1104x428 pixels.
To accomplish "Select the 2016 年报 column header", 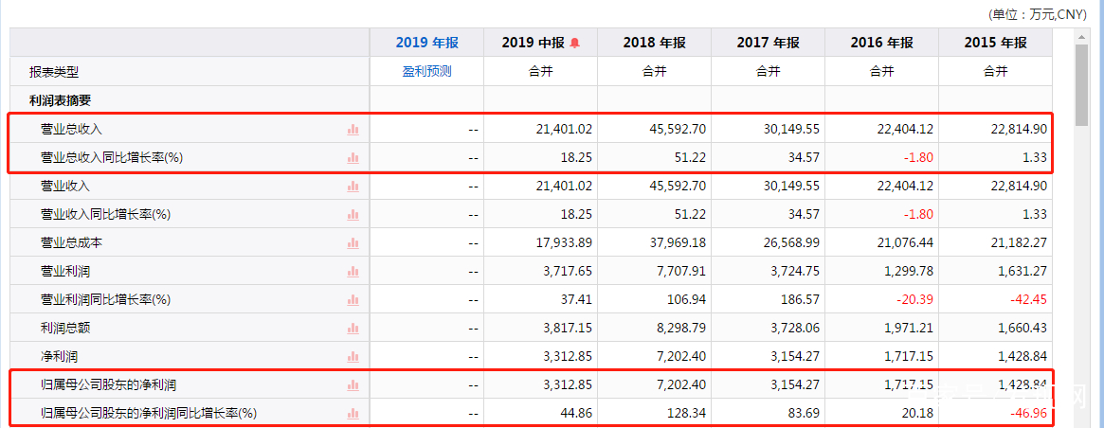I will [881, 43].
